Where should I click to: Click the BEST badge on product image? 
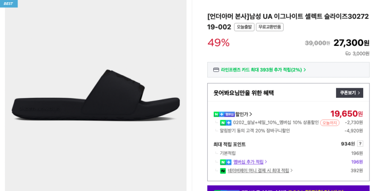9,4
